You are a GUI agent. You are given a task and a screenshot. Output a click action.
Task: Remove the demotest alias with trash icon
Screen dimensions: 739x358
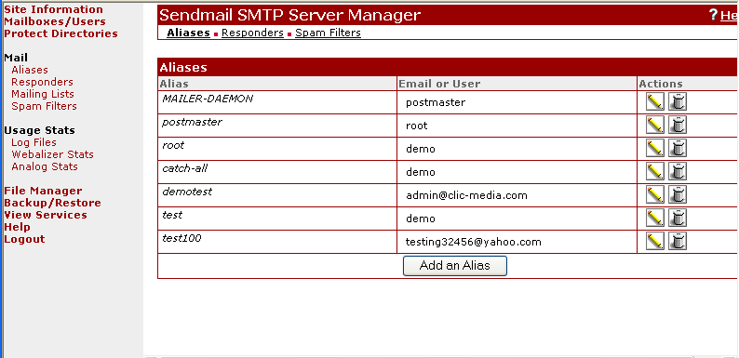point(678,194)
